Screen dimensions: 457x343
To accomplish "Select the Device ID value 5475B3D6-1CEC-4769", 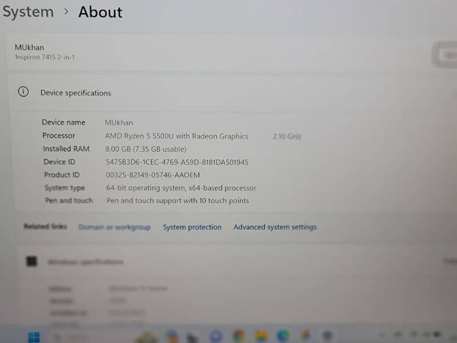I will coord(177,162).
